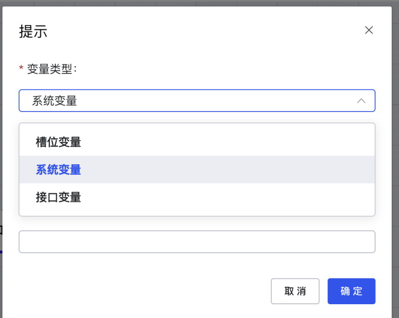Click the 取消 button
399x318 pixels.
click(x=295, y=291)
